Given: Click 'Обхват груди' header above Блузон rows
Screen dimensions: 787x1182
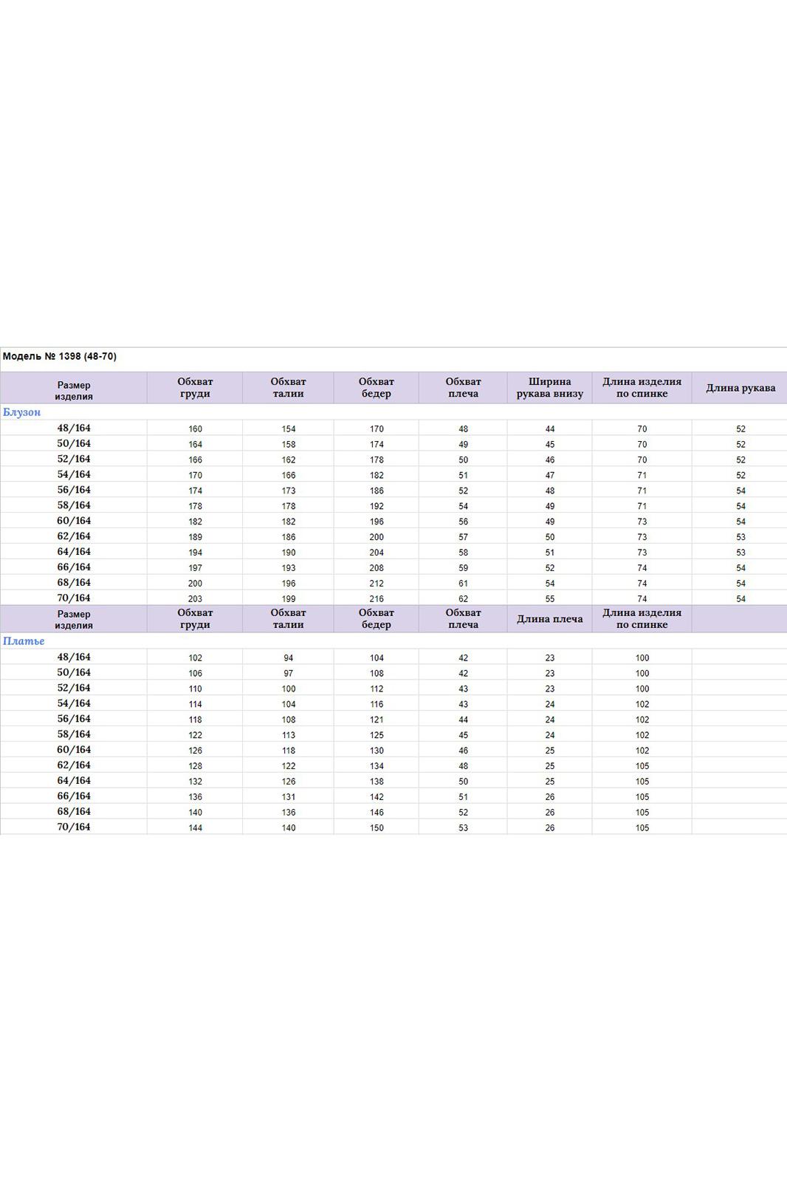Looking at the screenshot, I should pyautogui.click(x=195, y=388).
